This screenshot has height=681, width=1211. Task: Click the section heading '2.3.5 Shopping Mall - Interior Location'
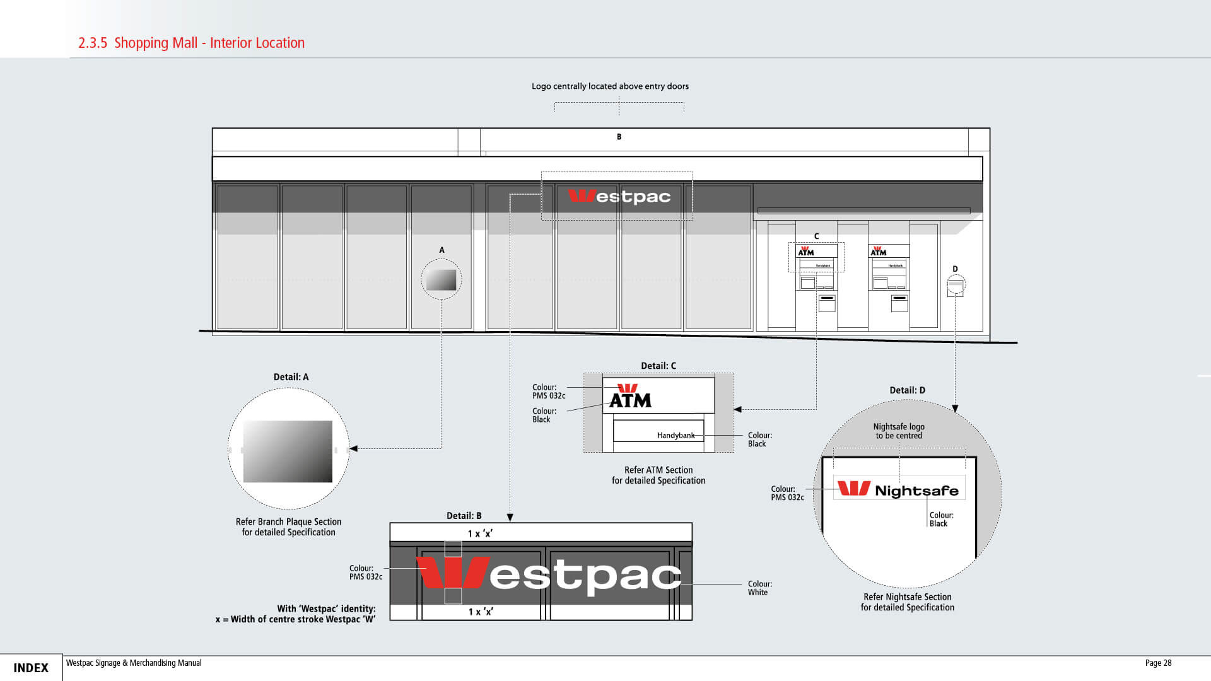[x=191, y=43]
